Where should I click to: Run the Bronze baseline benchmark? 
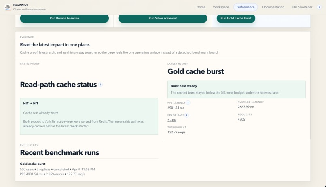pos(64,18)
